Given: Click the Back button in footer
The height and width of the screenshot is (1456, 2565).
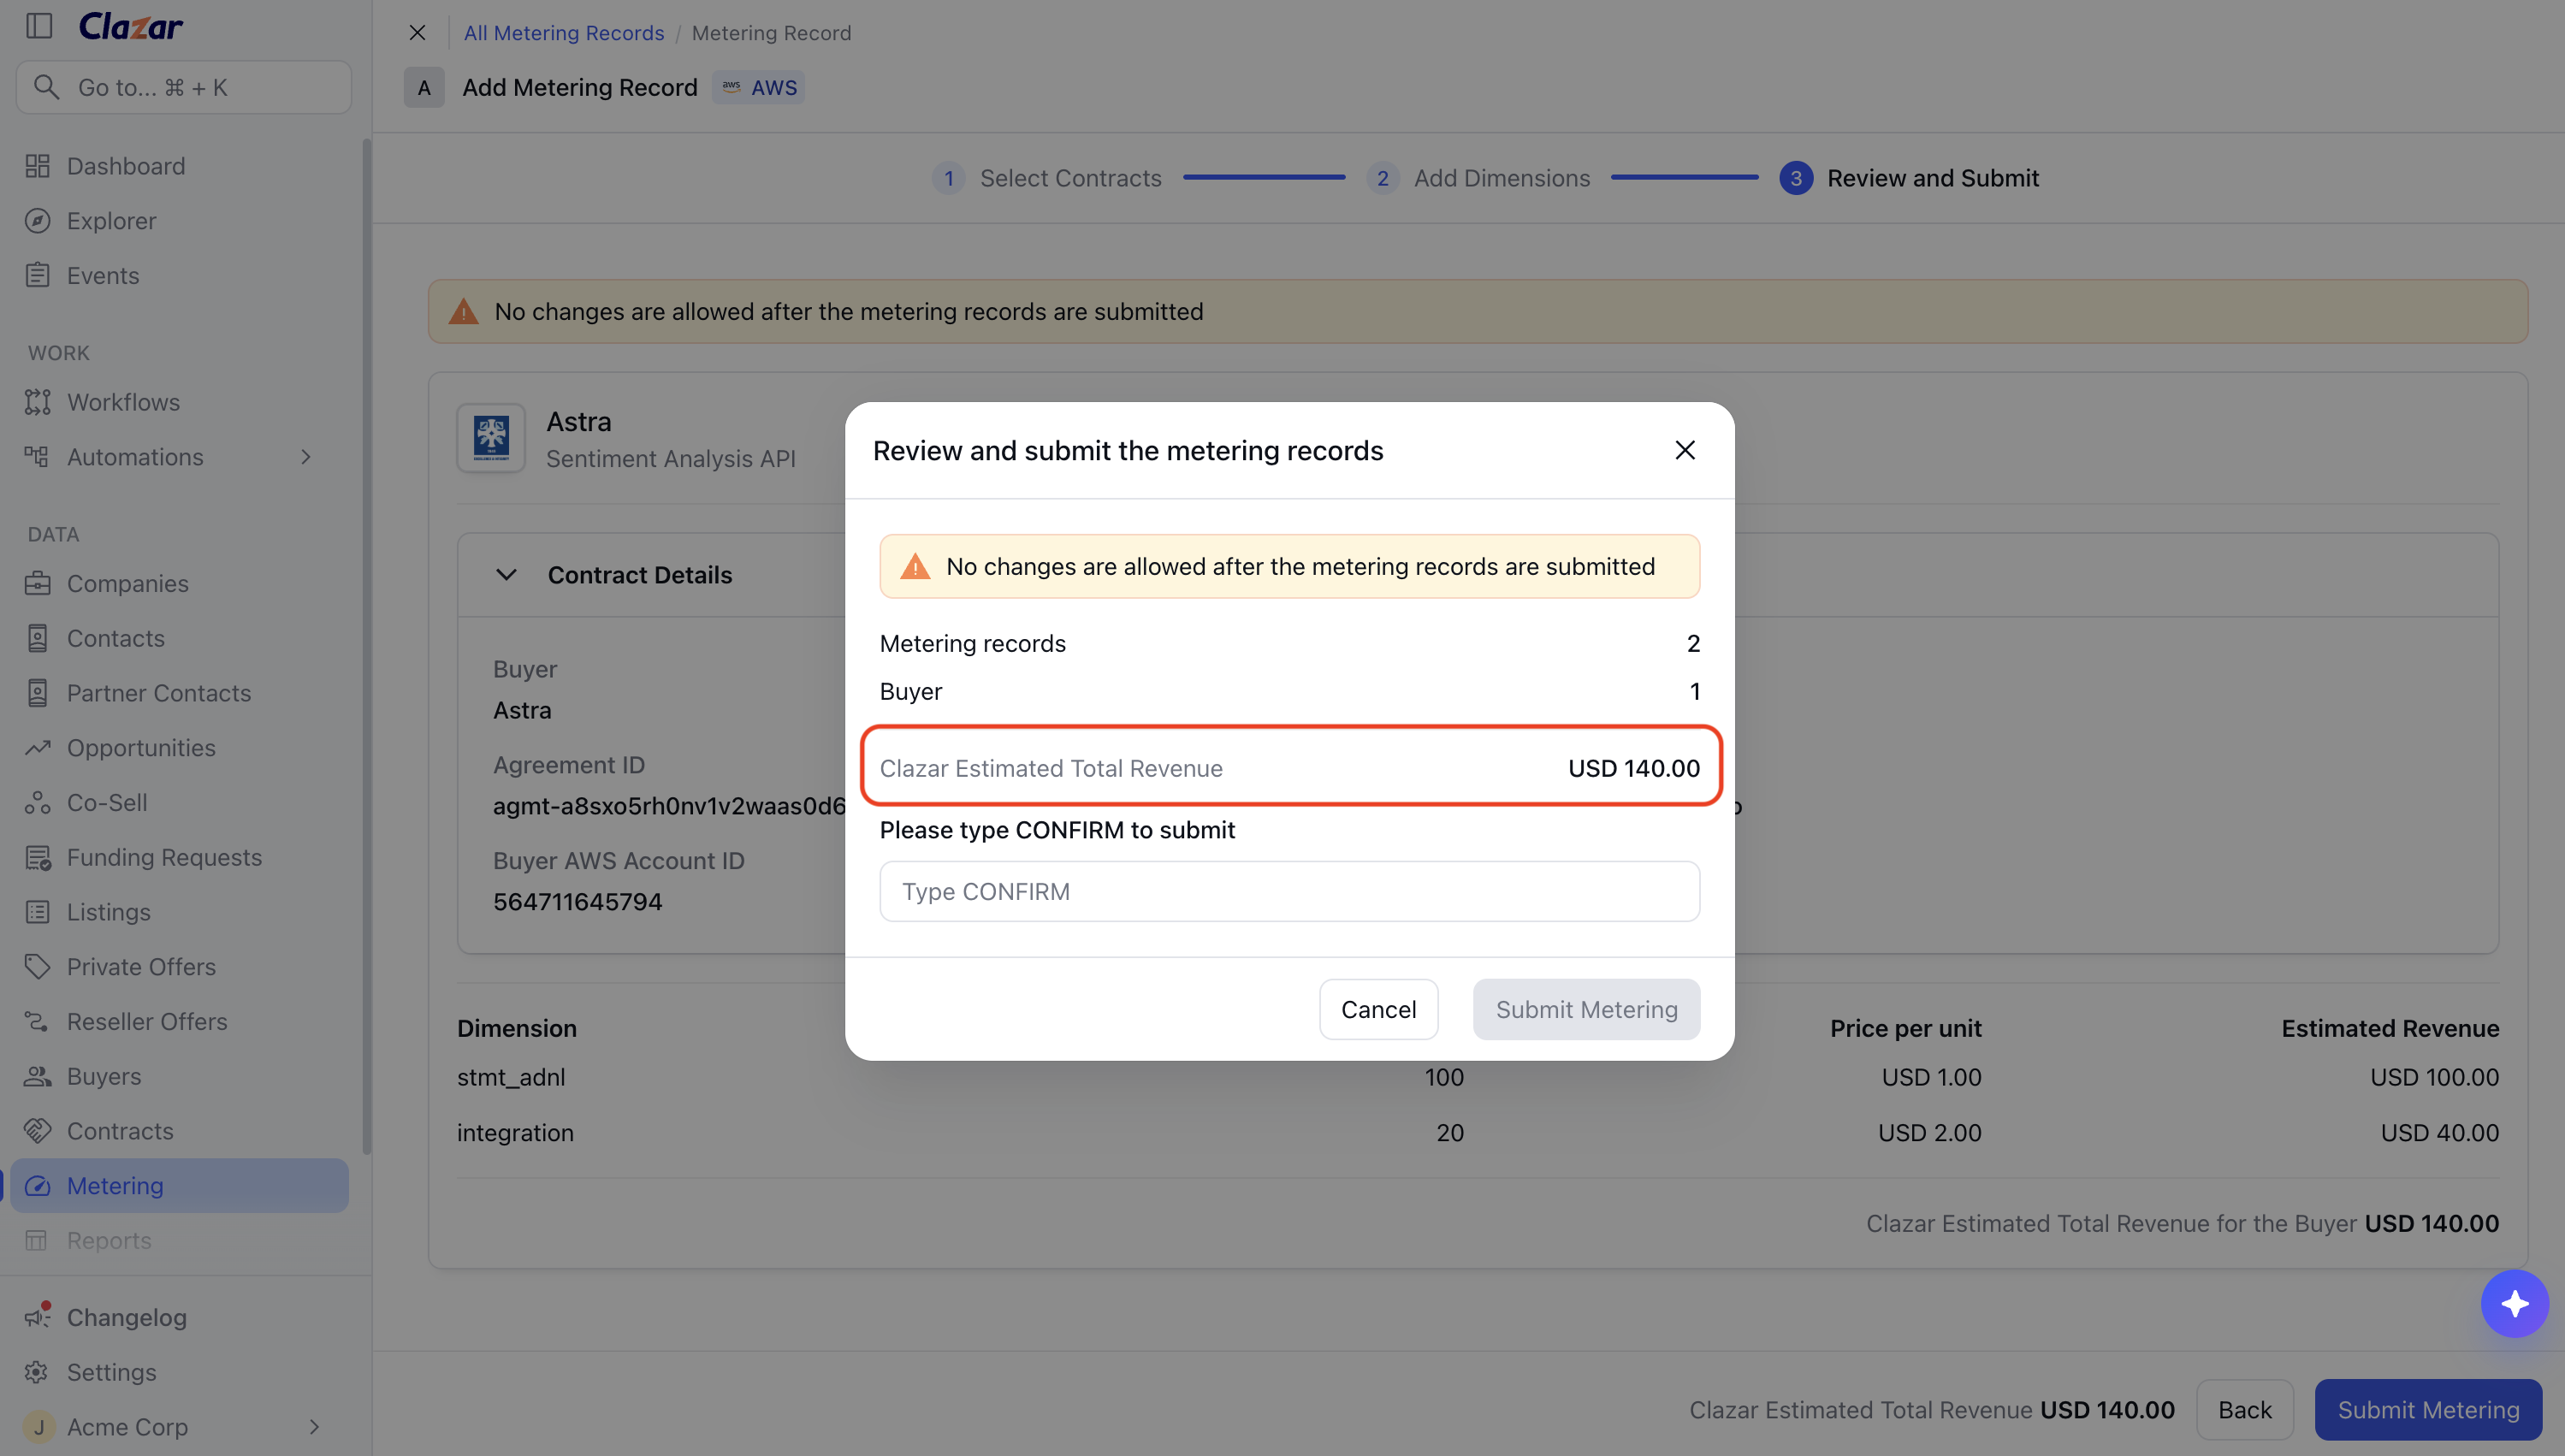Looking at the screenshot, I should click(2245, 1410).
